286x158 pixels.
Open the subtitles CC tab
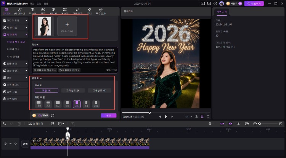tap(43, 11)
